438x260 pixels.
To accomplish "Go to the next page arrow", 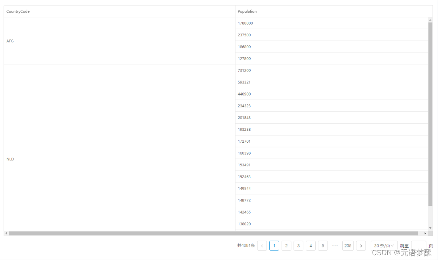I will pyautogui.click(x=361, y=245).
